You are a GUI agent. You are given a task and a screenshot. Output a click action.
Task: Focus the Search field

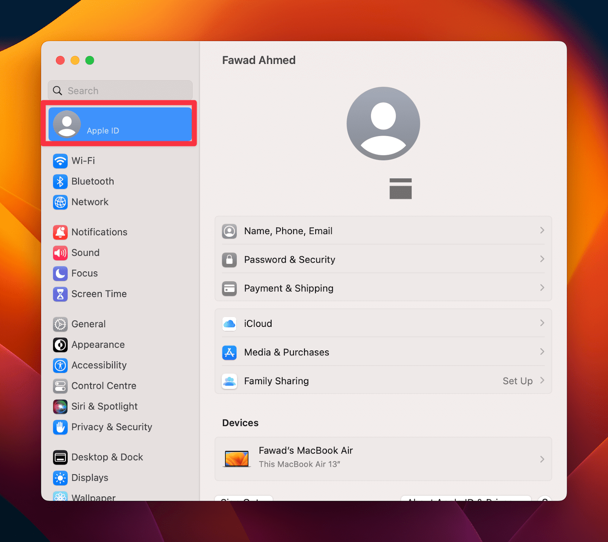120,90
